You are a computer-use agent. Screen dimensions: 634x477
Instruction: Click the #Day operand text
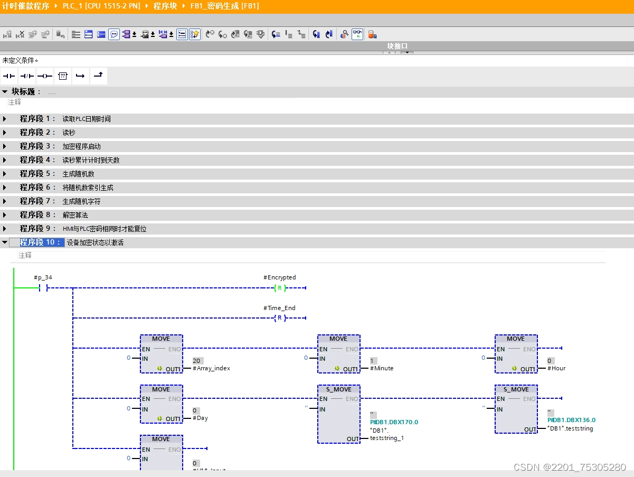(200, 418)
